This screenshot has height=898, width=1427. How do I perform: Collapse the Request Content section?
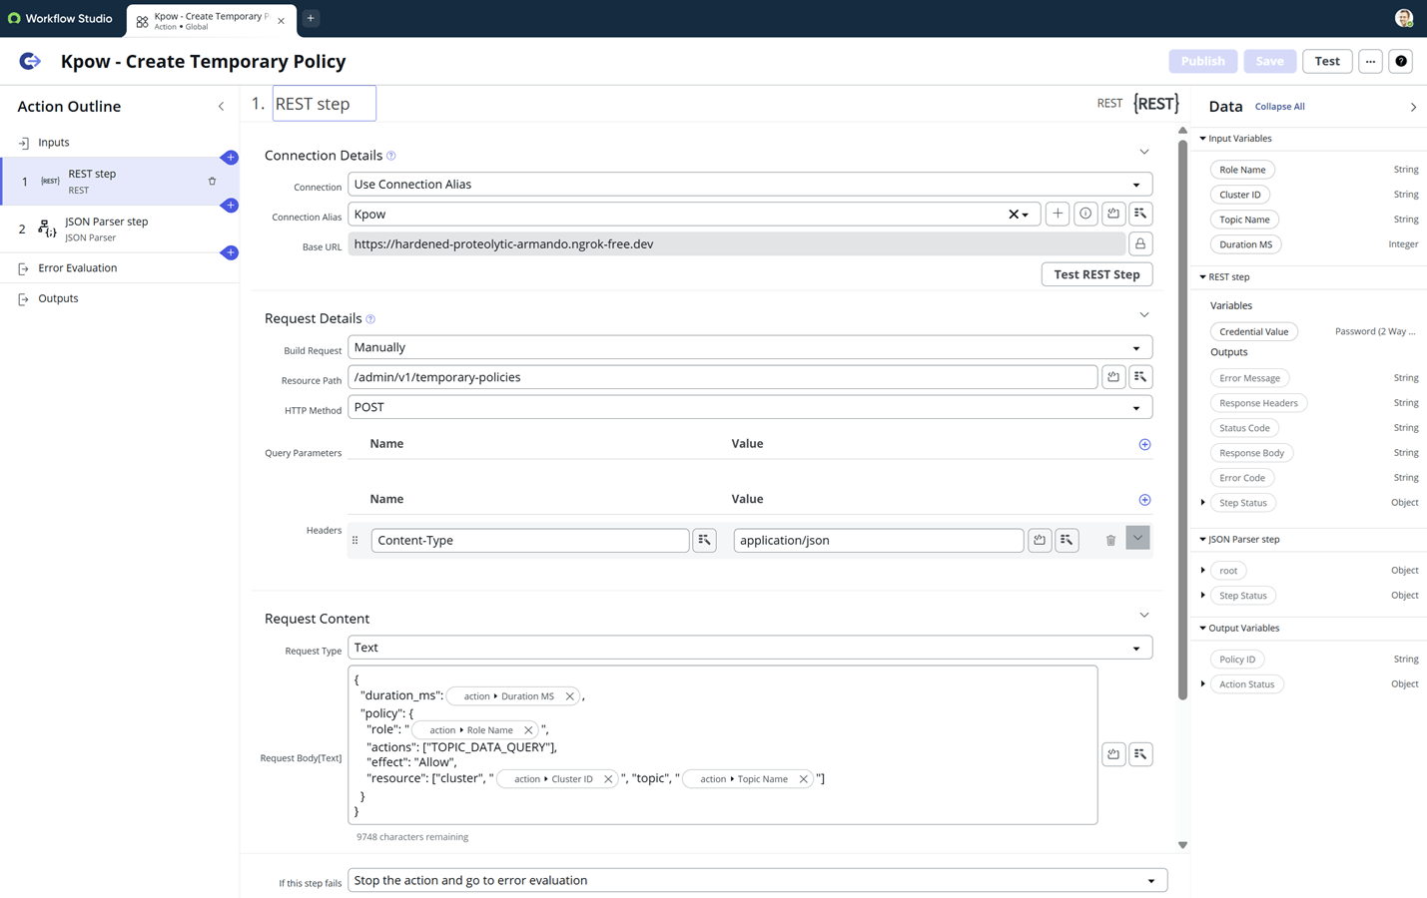pyautogui.click(x=1144, y=616)
